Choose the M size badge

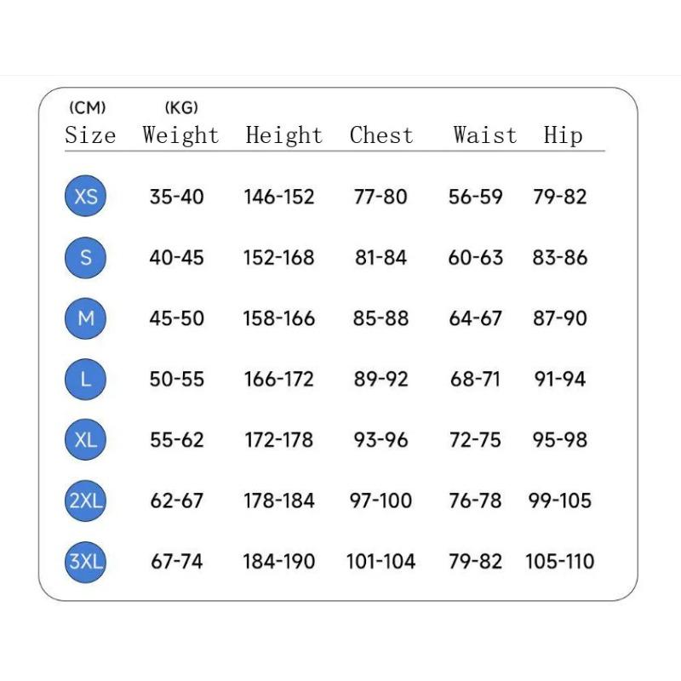(86, 318)
